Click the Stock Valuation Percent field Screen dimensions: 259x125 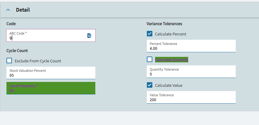click(51, 75)
